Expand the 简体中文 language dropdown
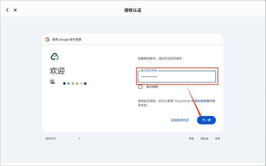Screen dimensions: 266x166 click(63, 138)
